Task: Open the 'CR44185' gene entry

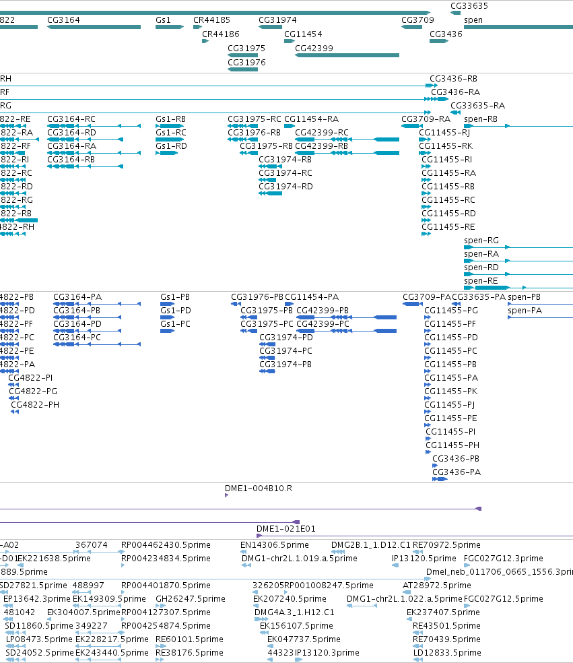Action: [x=211, y=20]
